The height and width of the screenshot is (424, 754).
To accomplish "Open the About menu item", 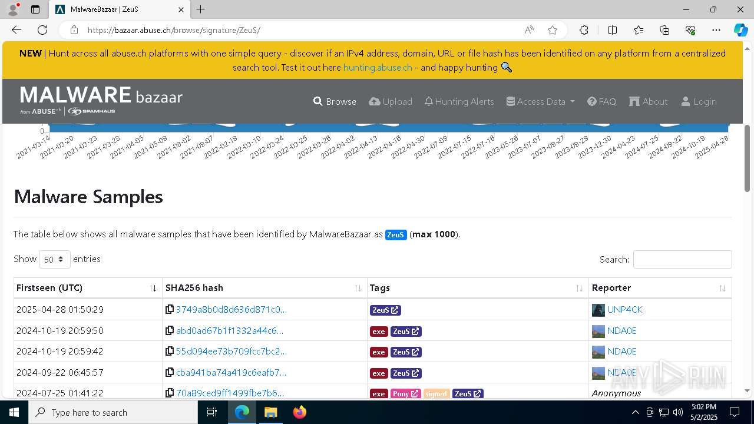I will [x=649, y=101].
